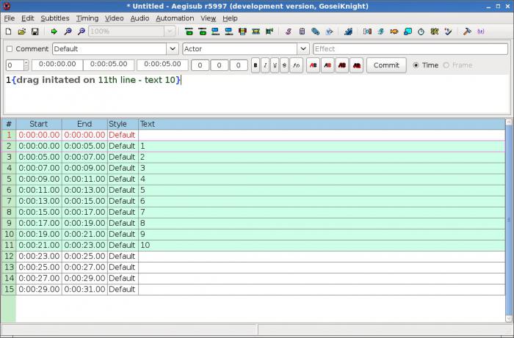
Task: Select the Frame radio button
Action: 446,65
